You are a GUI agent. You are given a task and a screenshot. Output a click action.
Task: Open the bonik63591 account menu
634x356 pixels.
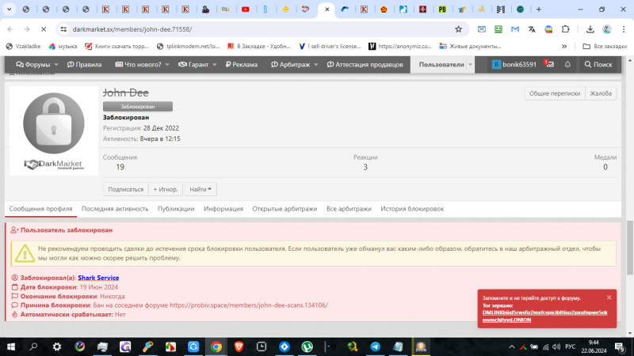514,64
